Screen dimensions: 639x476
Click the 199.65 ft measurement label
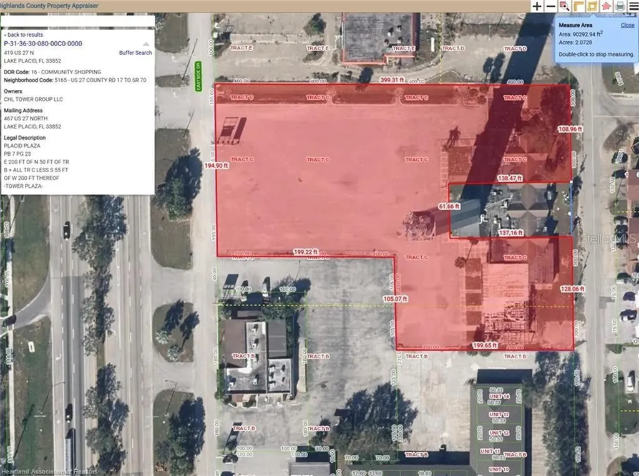tap(484, 345)
